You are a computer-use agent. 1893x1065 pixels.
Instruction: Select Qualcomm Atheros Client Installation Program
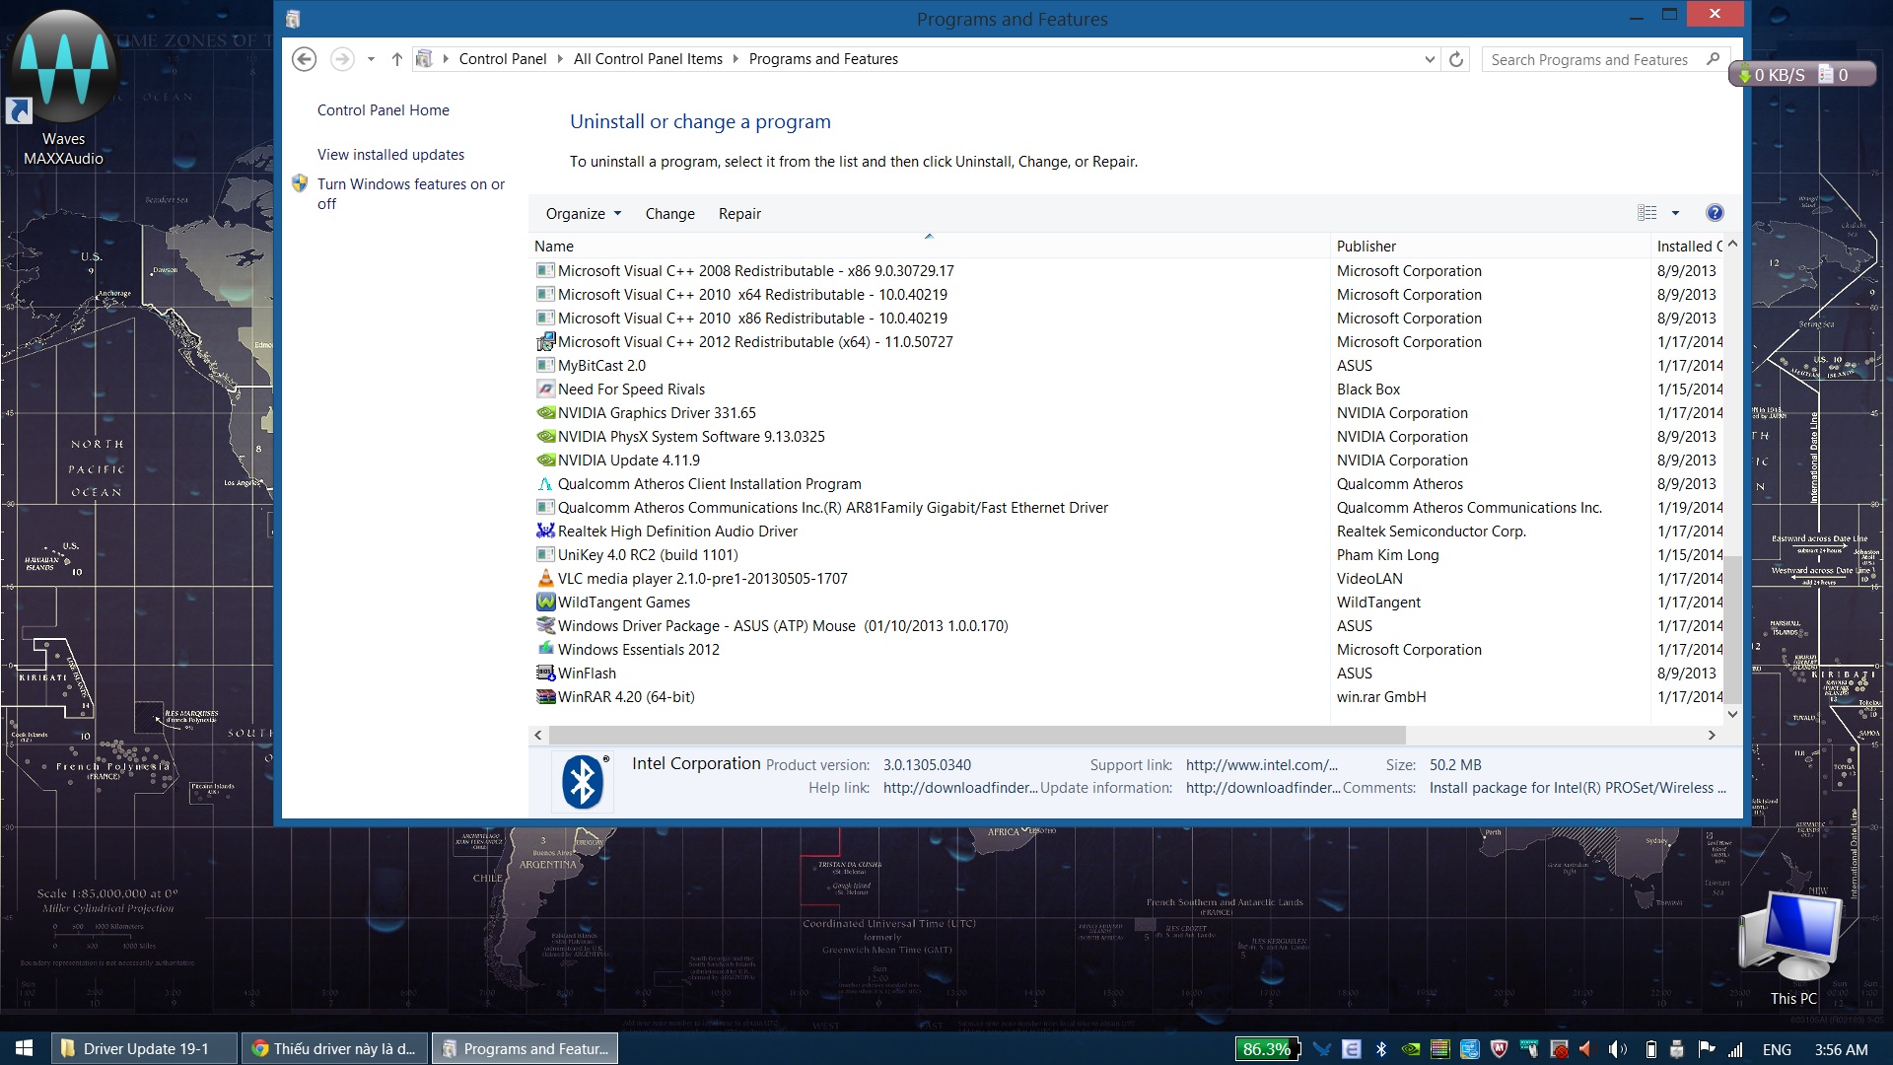pos(709,484)
